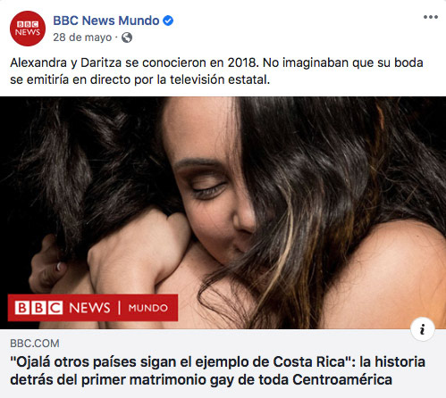Click the caption line "se emitiría en directo"

tap(140, 79)
